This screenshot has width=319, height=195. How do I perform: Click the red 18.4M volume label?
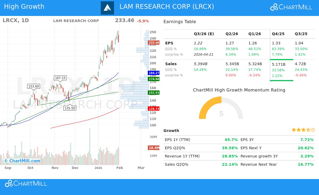coord(153,148)
